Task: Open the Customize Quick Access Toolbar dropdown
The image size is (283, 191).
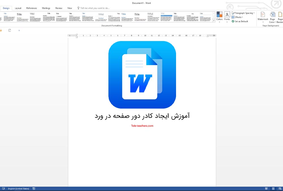Action: [x=19, y=30]
